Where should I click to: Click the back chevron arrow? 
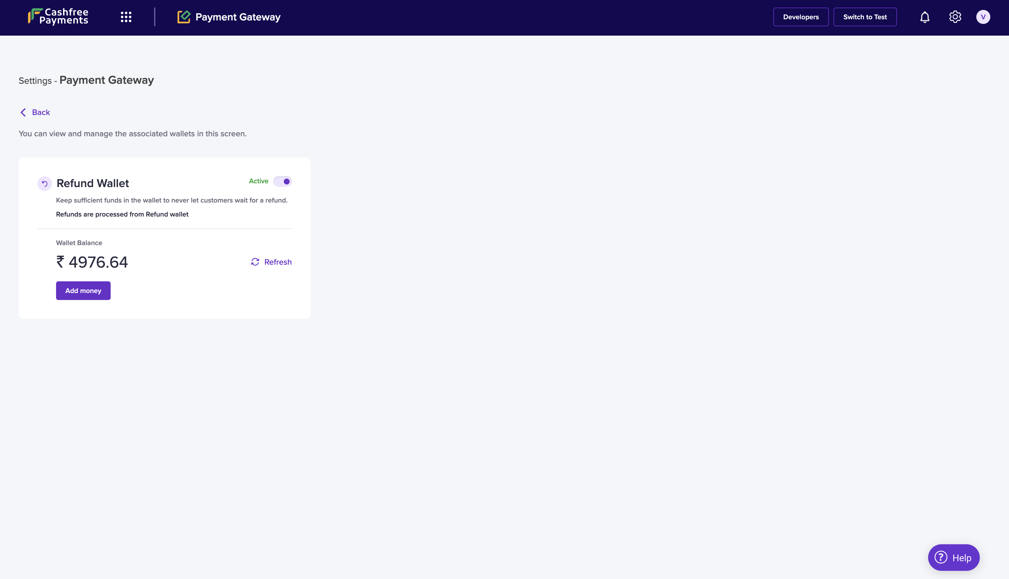[23, 113]
